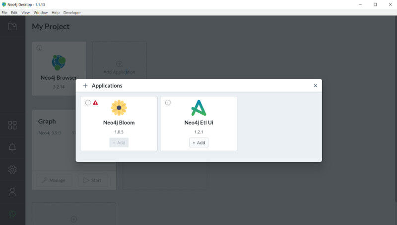Close the Applications dialog
Viewport: 397px width, 225px height.
(315, 86)
